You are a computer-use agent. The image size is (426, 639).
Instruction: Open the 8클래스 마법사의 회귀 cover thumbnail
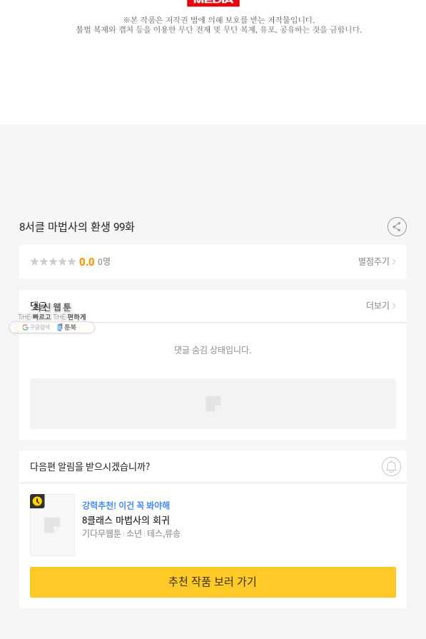point(53,525)
